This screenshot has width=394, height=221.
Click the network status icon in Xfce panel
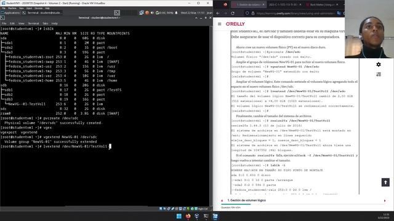click(142, 13)
